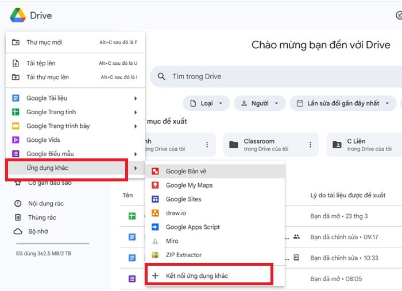Viewport: 402px width, 291px height.
Task: Click the Lý do tài liệu được đề xuất header
Action: tap(348, 195)
